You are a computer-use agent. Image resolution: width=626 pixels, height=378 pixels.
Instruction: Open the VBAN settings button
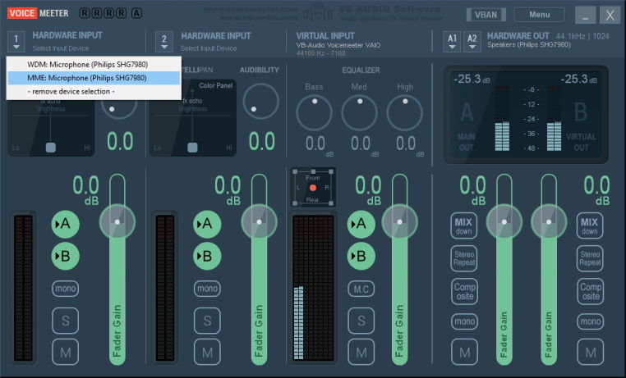(x=486, y=15)
